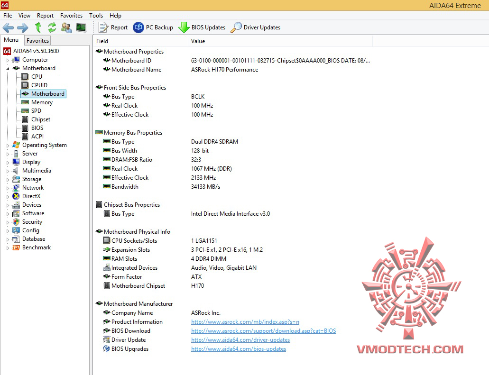The image size is (489, 375).
Task: Select Config in the tree
Action: 30,230
